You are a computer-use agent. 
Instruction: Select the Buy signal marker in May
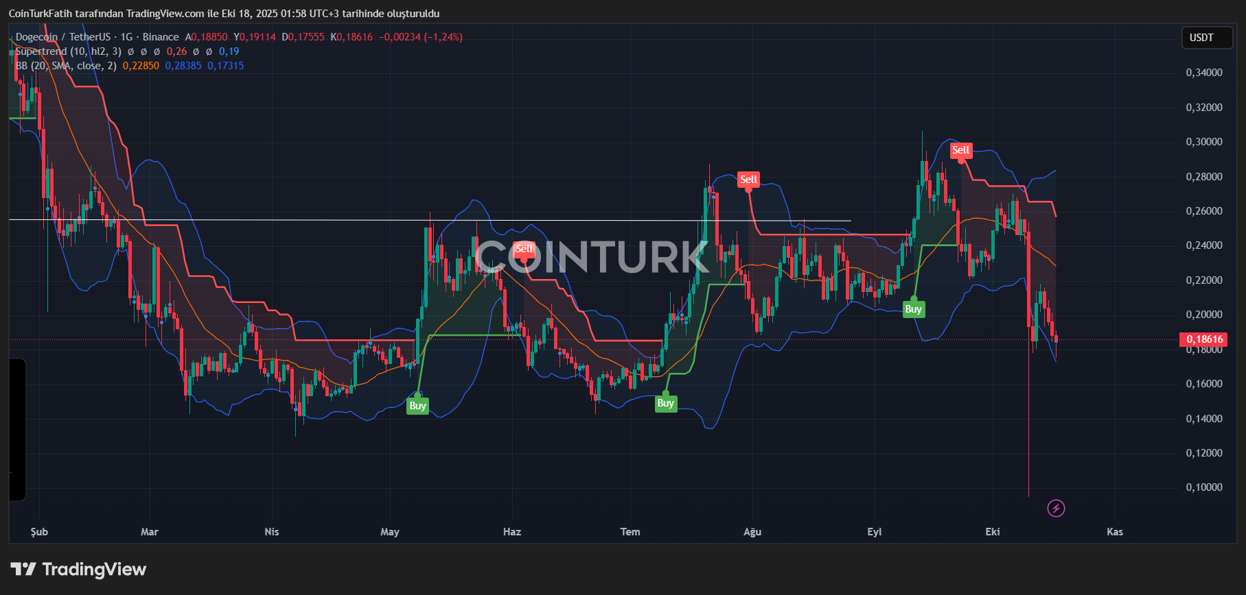pos(417,406)
